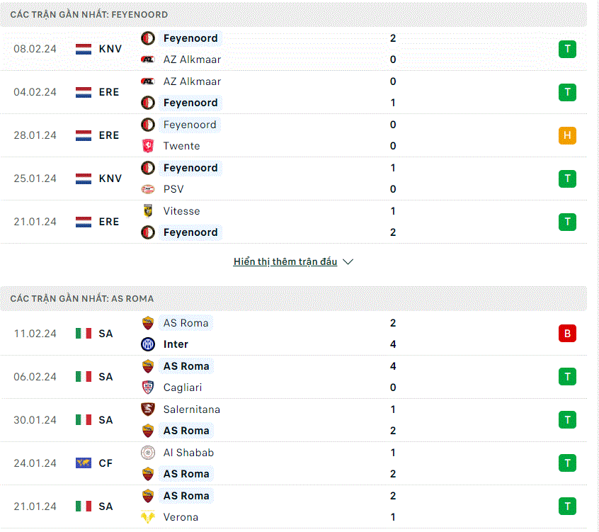Click the Vitesse club crest

(148, 211)
